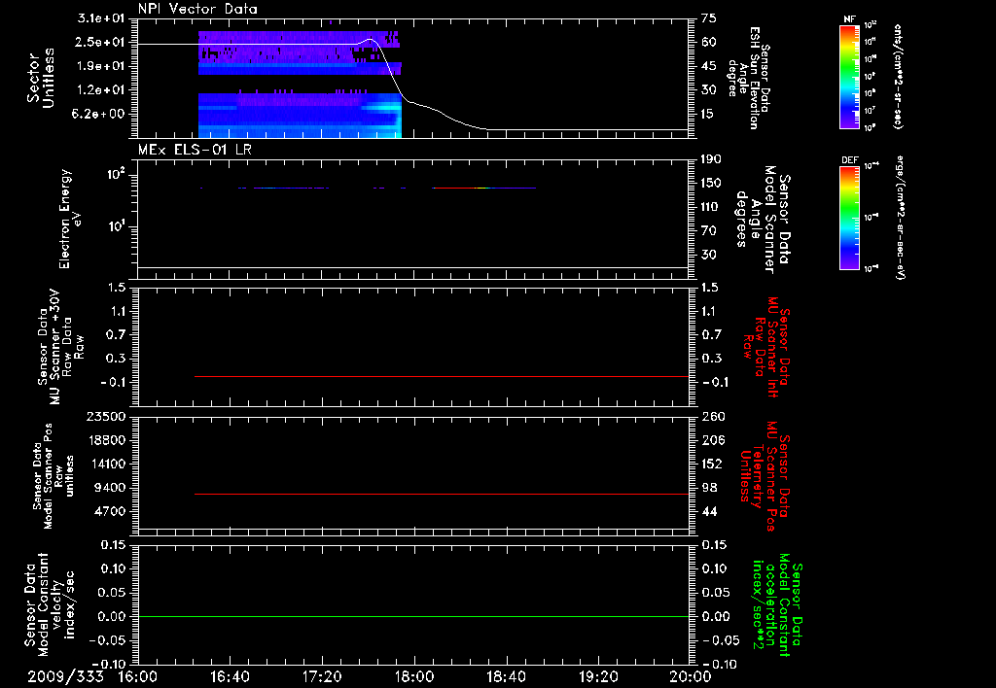Click the 19:20 time axis label
Screen dimensions: 996x688
click(x=598, y=676)
